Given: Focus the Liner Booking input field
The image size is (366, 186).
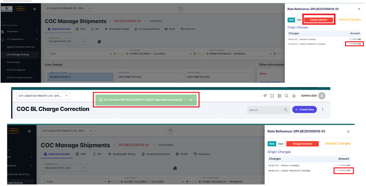Looking at the screenshot, I should 149,77.
